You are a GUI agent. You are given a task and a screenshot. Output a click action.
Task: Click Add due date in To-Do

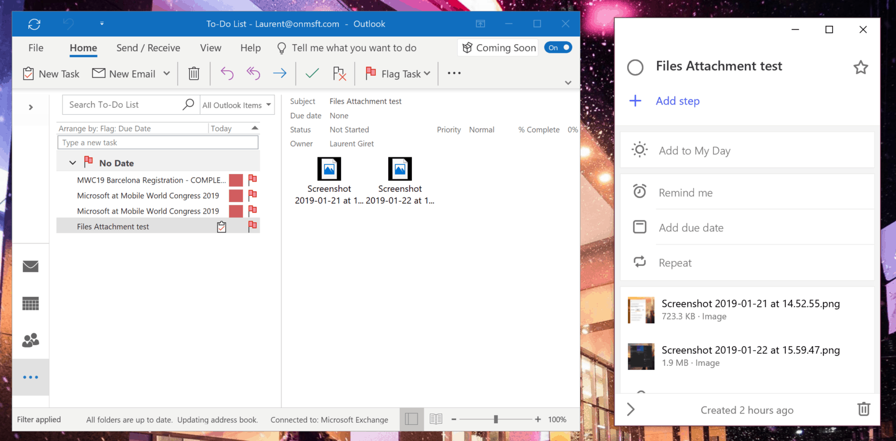pyautogui.click(x=747, y=227)
